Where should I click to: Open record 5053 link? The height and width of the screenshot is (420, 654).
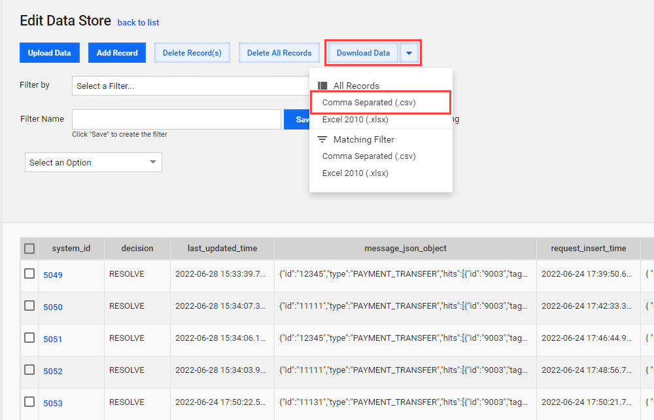click(53, 404)
